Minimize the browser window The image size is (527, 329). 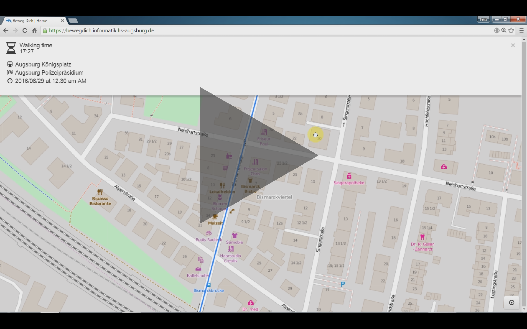[497, 19]
